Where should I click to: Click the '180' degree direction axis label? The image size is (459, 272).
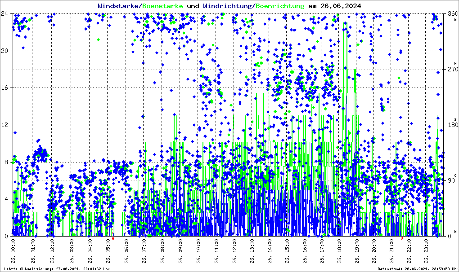click(x=453, y=125)
